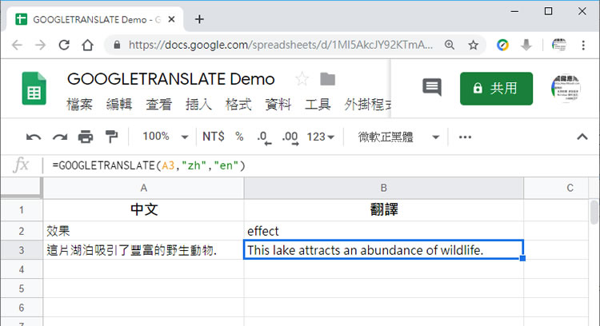This screenshot has height=326, width=600.
Task: Print the spreadsheet
Action: click(x=86, y=137)
